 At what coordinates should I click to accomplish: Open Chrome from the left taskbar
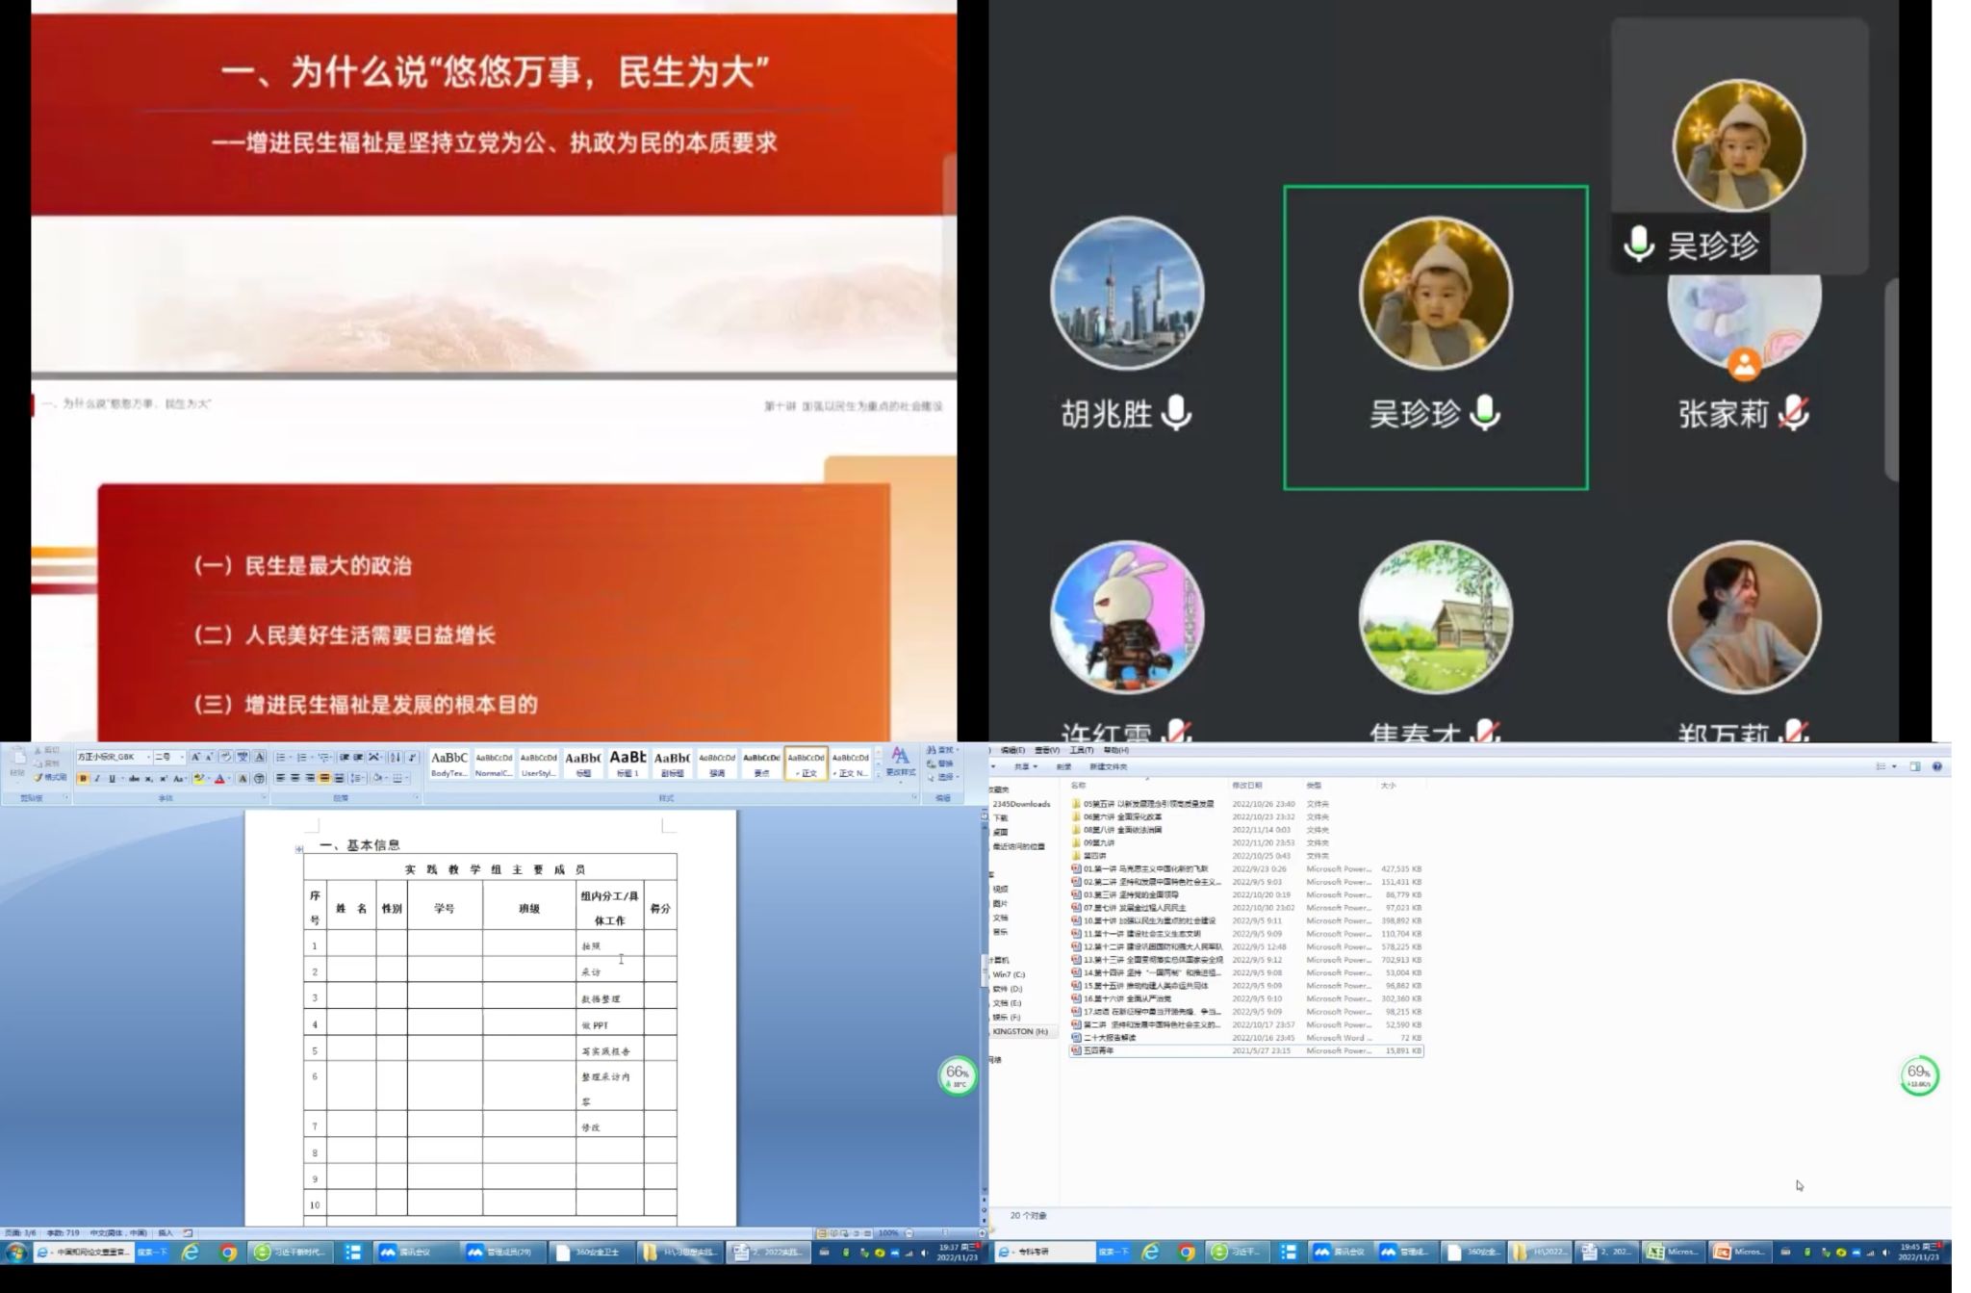[228, 1253]
